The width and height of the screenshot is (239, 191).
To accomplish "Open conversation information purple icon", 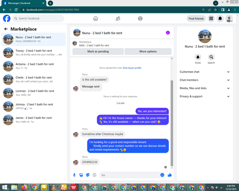I will 168,32.
